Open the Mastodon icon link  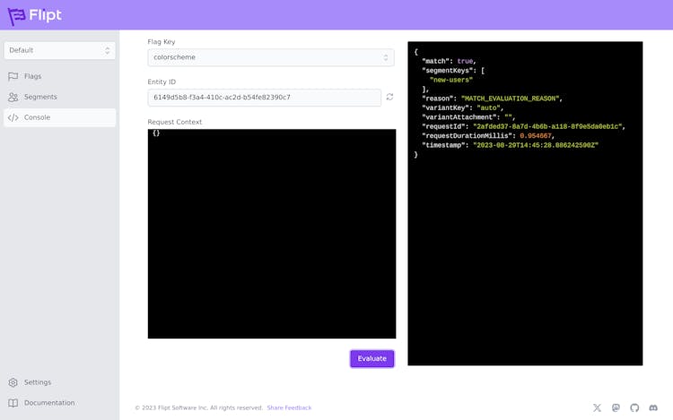(616, 407)
